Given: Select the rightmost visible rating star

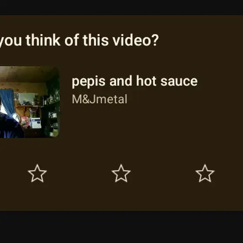Looking at the screenshot, I should [x=205, y=173].
